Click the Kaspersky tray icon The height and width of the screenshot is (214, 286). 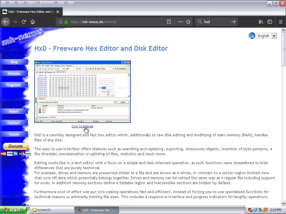click(250, 210)
